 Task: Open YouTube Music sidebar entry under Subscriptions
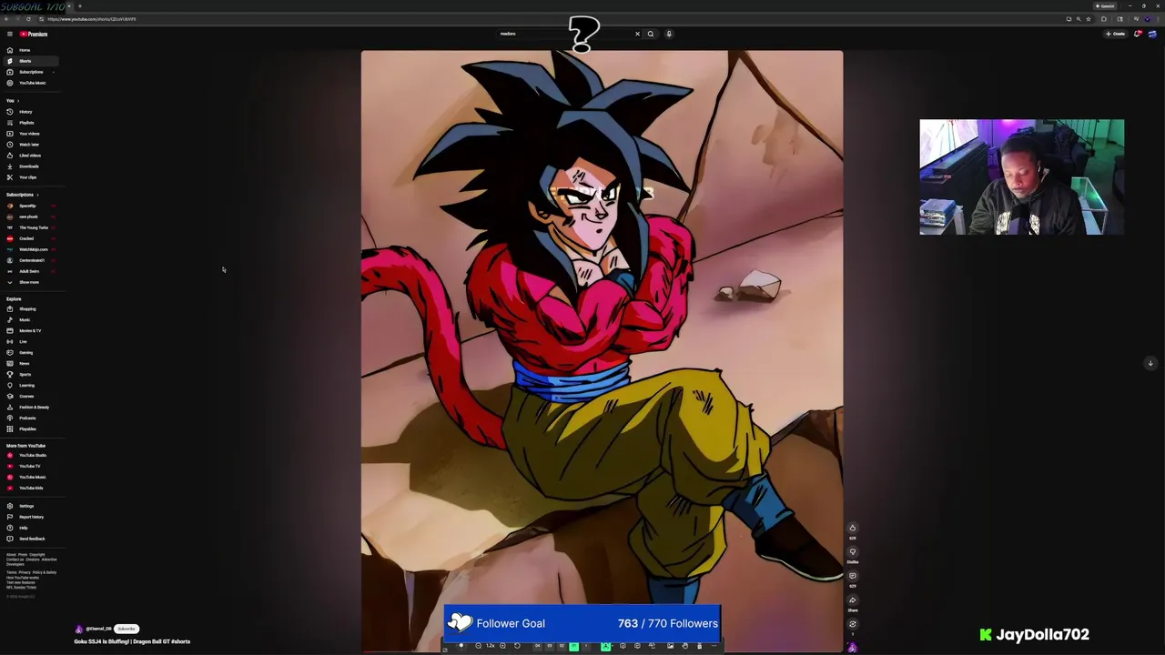coord(32,83)
